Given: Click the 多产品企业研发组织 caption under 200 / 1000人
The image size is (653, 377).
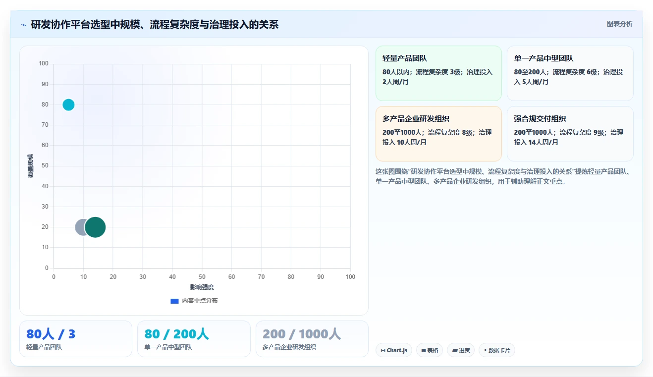Looking at the screenshot, I should [289, 347].
